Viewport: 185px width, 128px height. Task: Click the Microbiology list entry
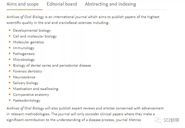click(24, 60)
